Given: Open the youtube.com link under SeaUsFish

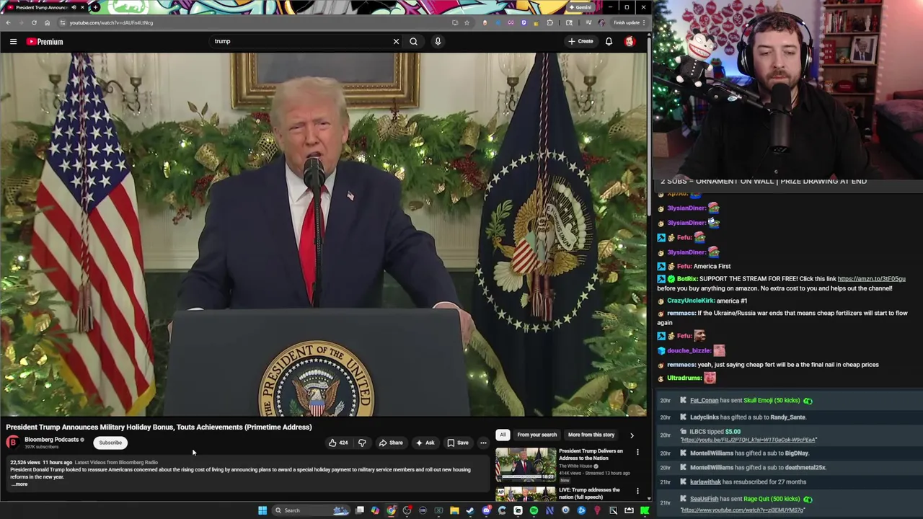Looking at the screenshot, I should click(743, 510).
